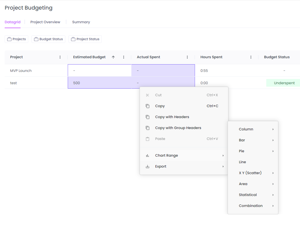Click the Copy with Headers clipboard icon
Image resolution: width=300 pixels, height=225 pixels.
[148, 117]
